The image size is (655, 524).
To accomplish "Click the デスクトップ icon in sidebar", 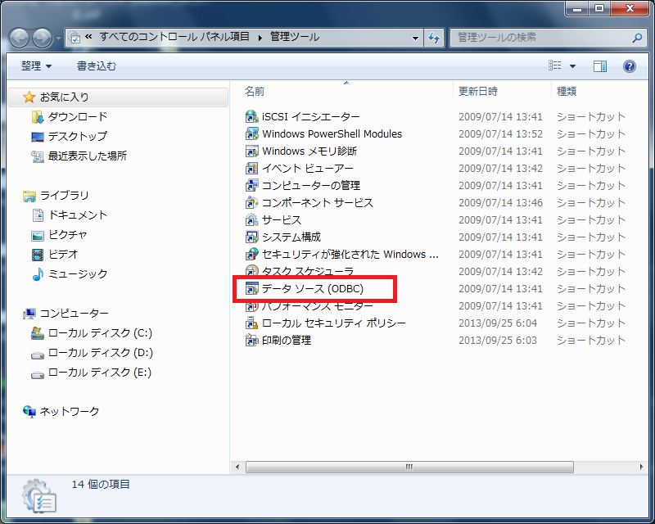I will (x=38, y=137).
